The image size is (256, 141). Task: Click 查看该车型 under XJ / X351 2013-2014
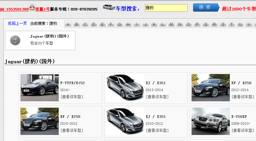[157, 97]
